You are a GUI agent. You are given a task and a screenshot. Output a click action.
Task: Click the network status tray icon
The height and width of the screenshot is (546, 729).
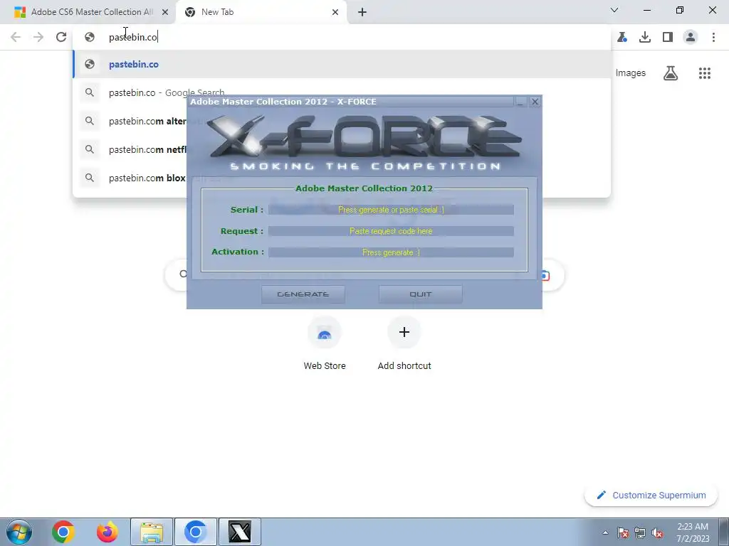click(640, 532)
